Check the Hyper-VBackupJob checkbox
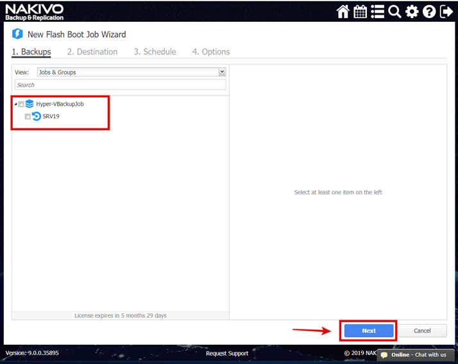 [21, 104]
